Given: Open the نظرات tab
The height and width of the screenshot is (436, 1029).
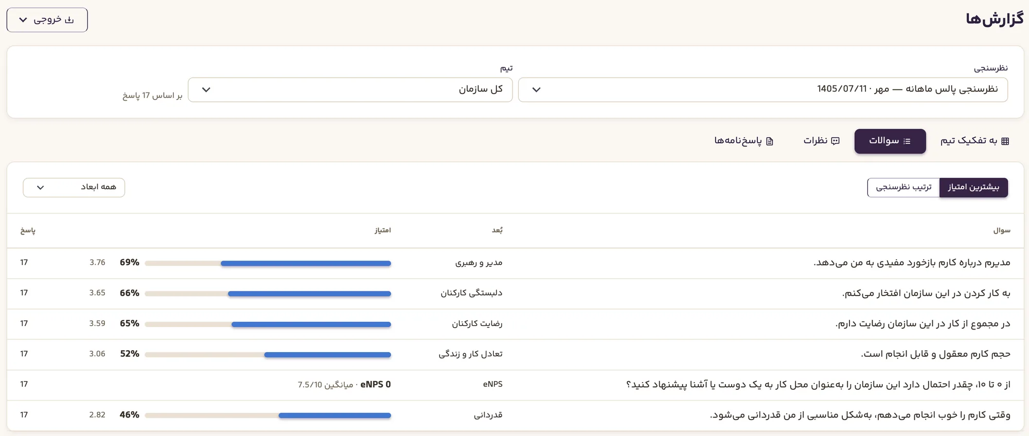Looking at the screenshot, I should (822, 141).
